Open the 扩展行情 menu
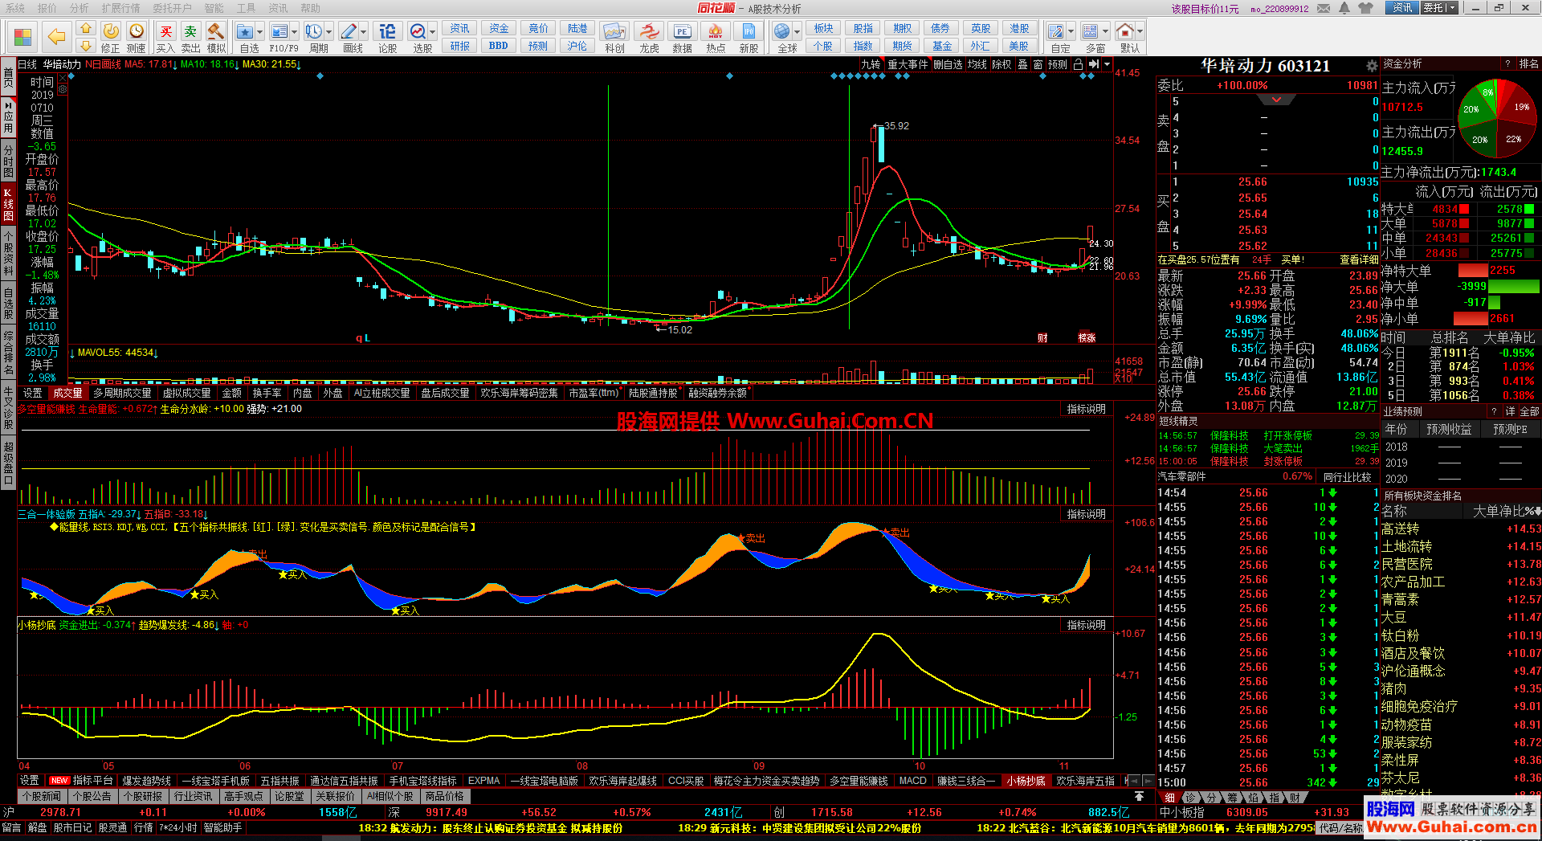Screen dimensions: 1542x841 120,8
